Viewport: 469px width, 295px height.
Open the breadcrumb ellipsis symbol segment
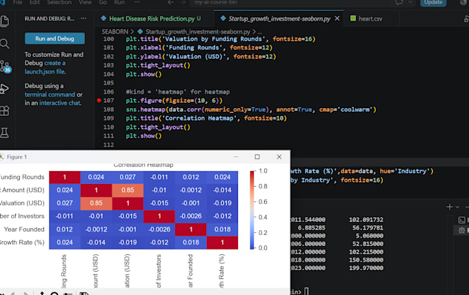coord(260,32)
